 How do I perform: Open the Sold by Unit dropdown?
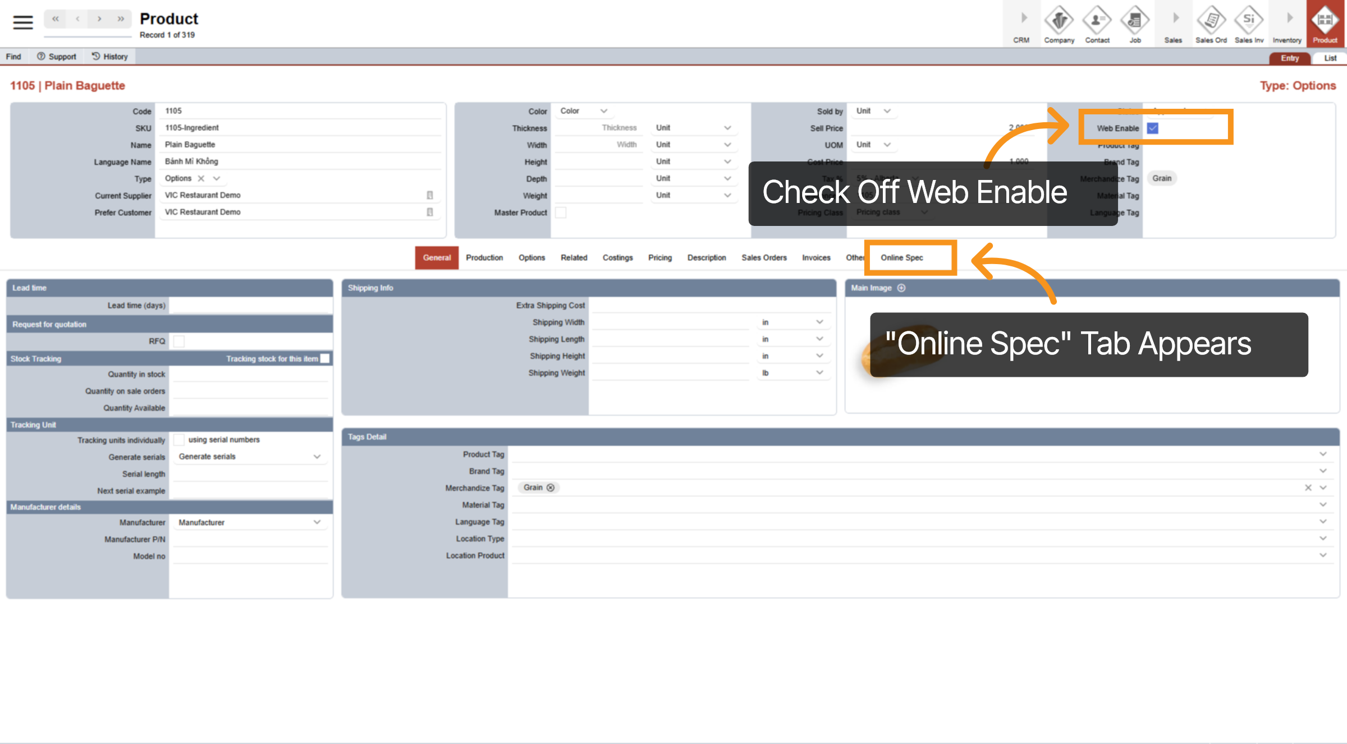pyautogui.click(x=874, y=111)
